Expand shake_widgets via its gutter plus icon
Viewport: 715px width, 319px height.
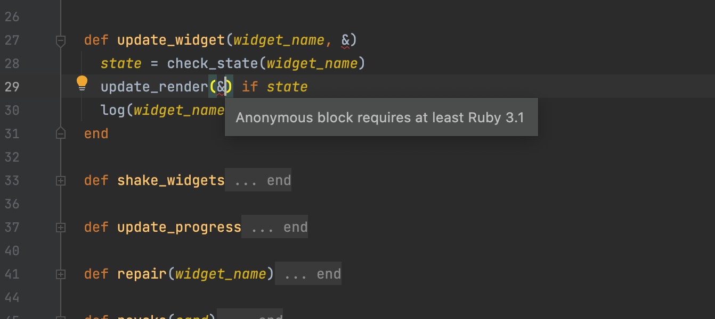tap(60, 180)
